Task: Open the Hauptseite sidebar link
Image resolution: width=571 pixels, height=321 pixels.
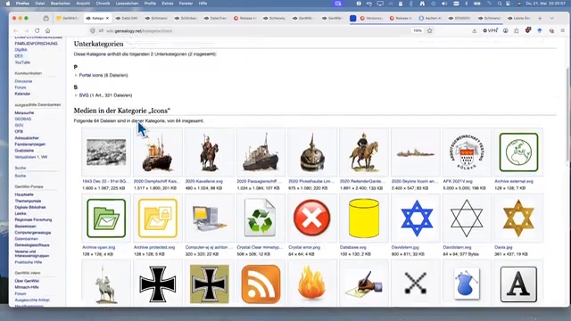Action: [24, 194]
